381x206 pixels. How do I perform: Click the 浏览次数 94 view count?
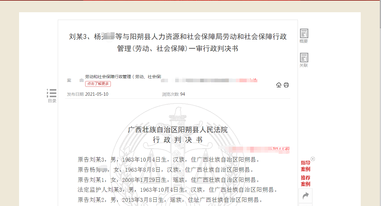tap(173, 94)
